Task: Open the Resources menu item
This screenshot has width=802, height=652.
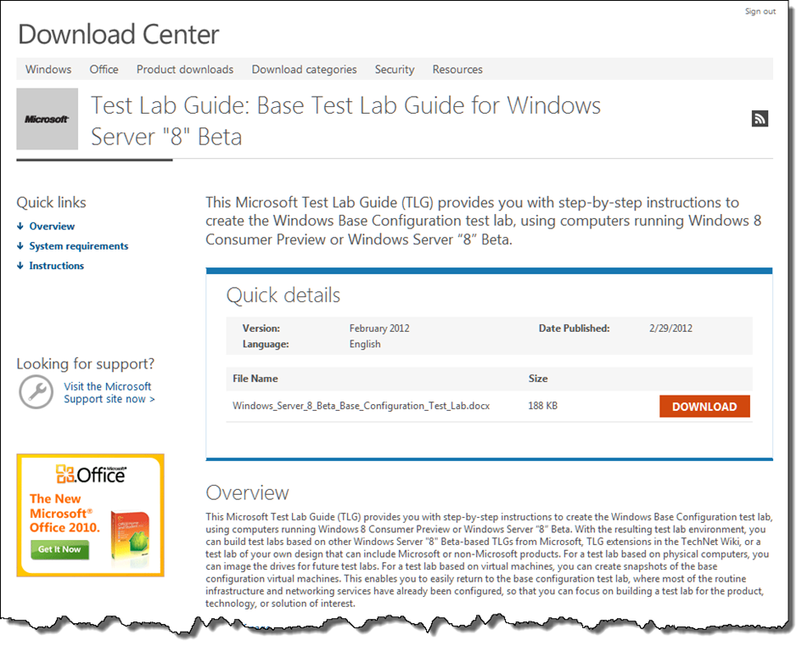Action: (457, 70)
